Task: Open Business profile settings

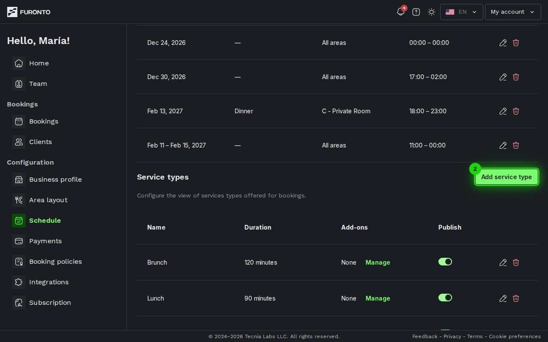Action: tap(55, 180)
